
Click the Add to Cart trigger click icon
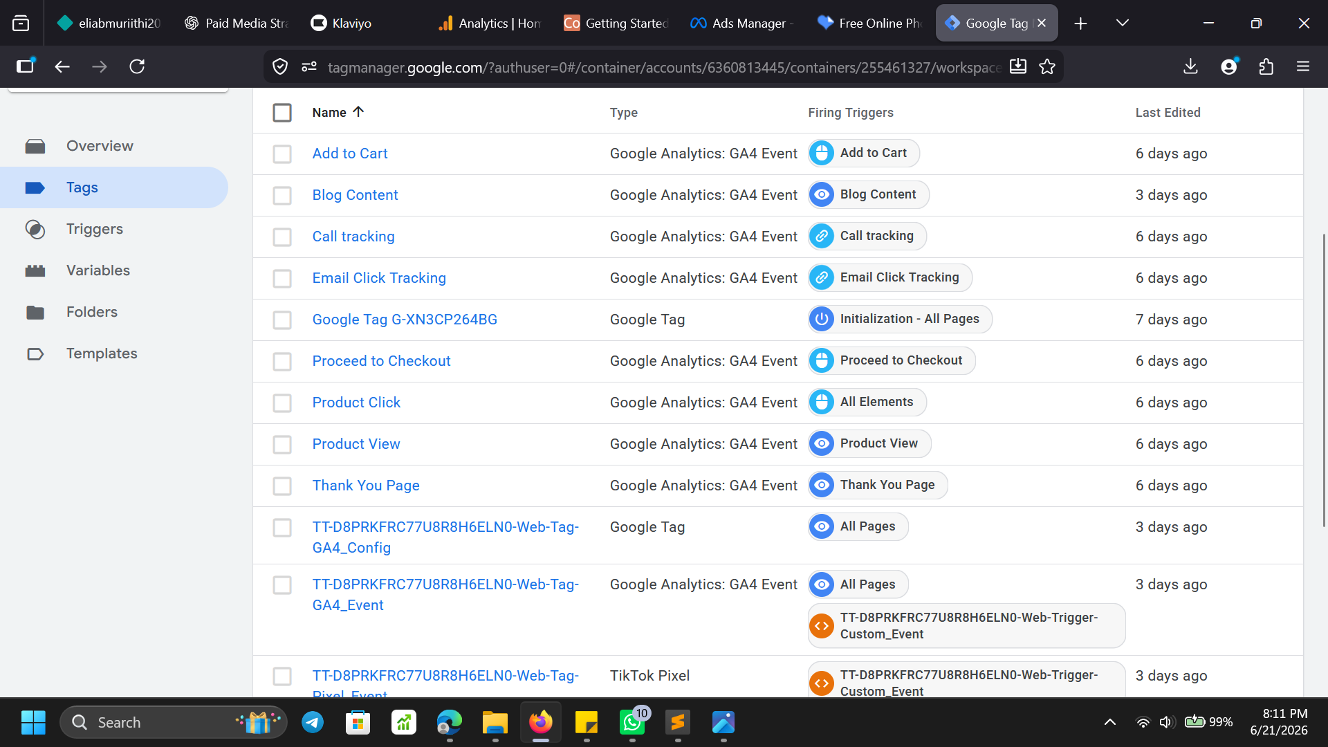point(822,153)
